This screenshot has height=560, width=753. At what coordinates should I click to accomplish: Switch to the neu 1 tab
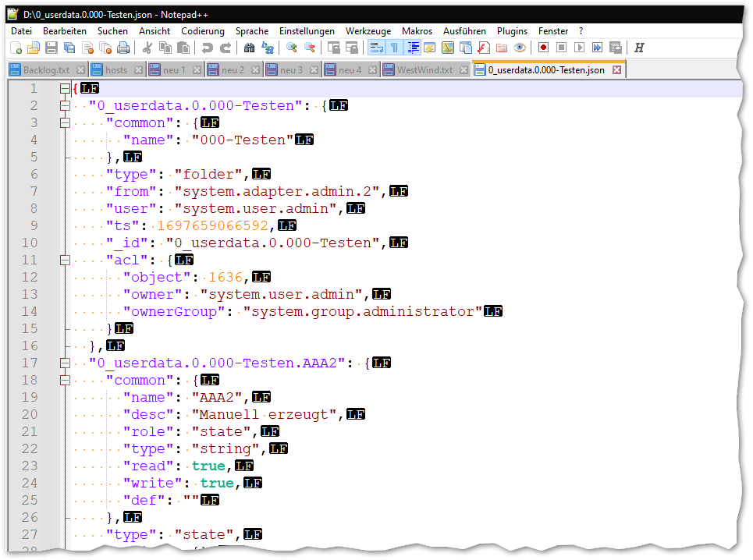coord(174,70)
